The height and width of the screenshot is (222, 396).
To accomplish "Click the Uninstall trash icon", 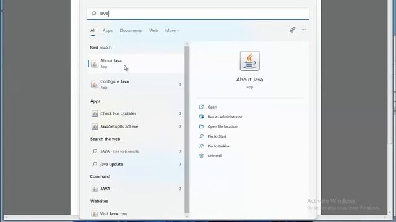I will coord(201,156).
